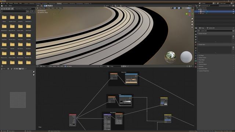This screenshot has width=235, height=132.
Task: Expand Vertex Colors panel
Action: point(202,58)
